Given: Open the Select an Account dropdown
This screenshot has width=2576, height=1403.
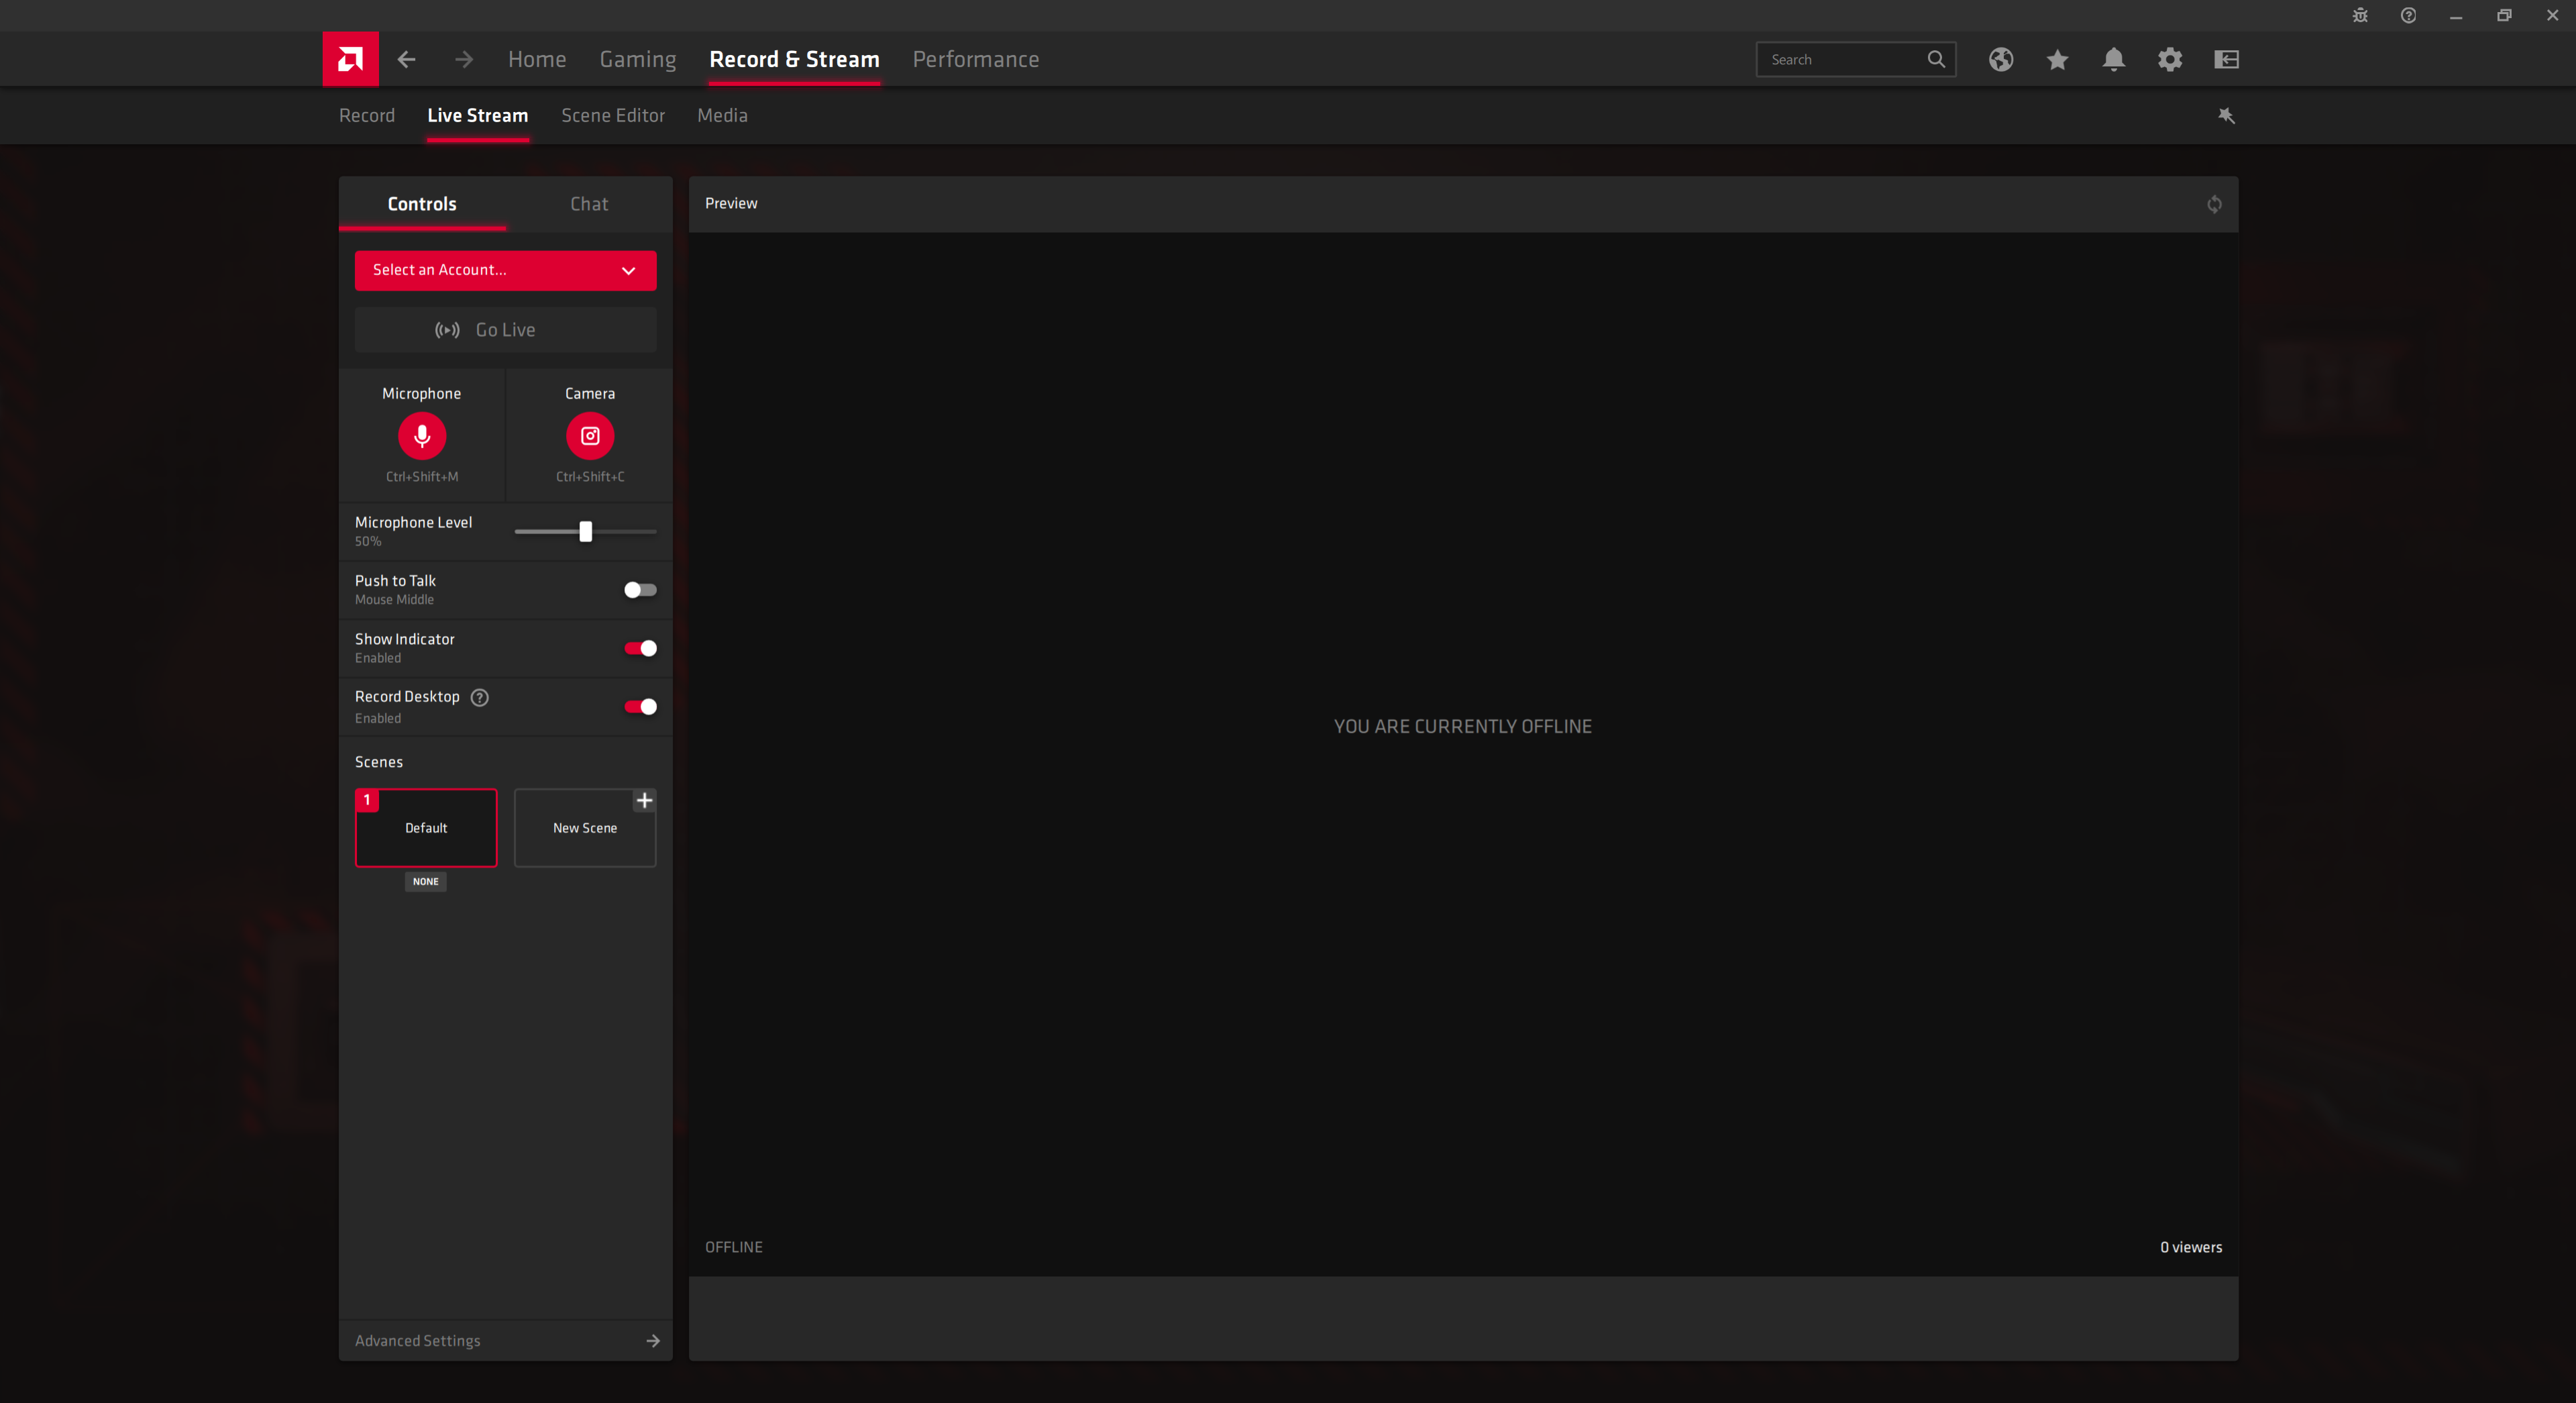Looking at the screenshot, I should [505, 270].
